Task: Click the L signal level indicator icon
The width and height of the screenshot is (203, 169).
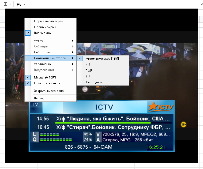Action: (35, 134)
